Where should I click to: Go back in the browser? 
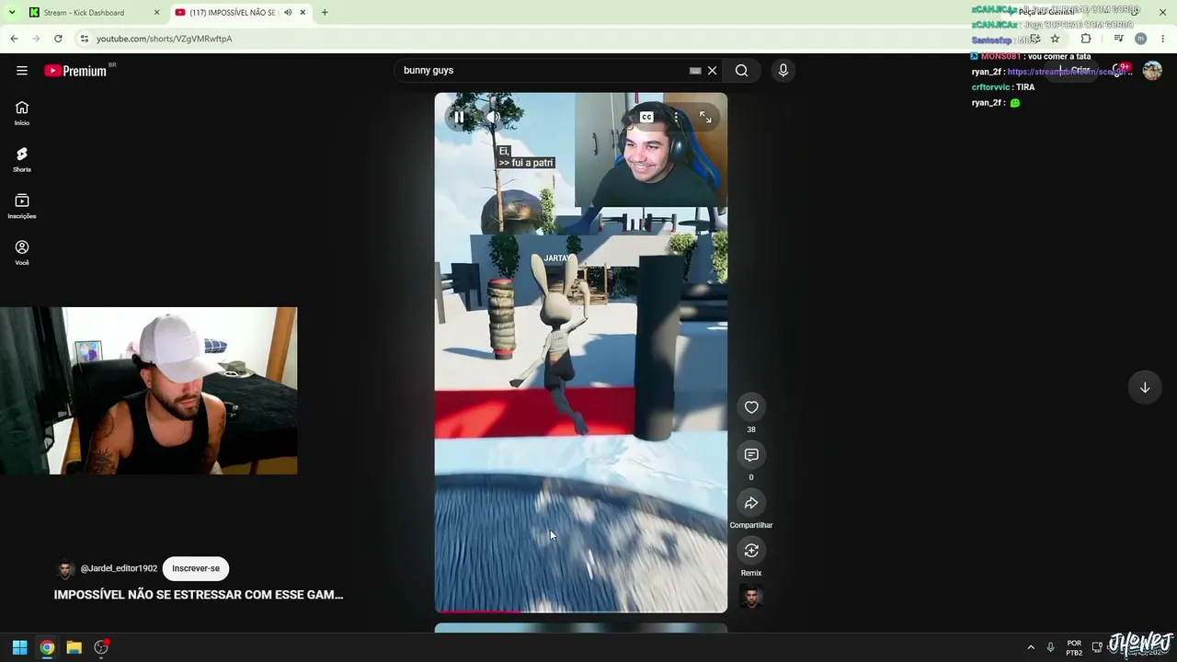[14, 39]
